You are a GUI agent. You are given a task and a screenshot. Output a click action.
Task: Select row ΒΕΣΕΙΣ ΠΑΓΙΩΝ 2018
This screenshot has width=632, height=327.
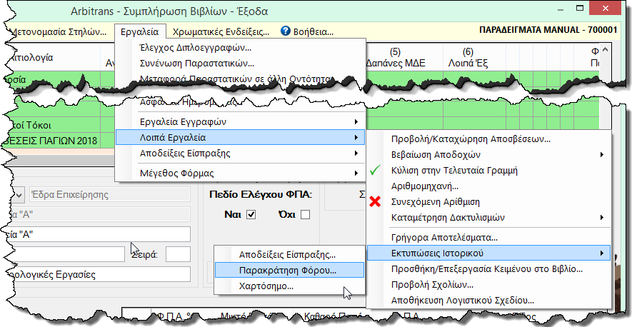(x=51, y=141)
